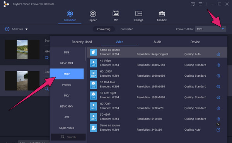Viewport: 232px width, 143px height.
Task: Delete the custom 240x160 profile
Action: click(x=218, y=124)
